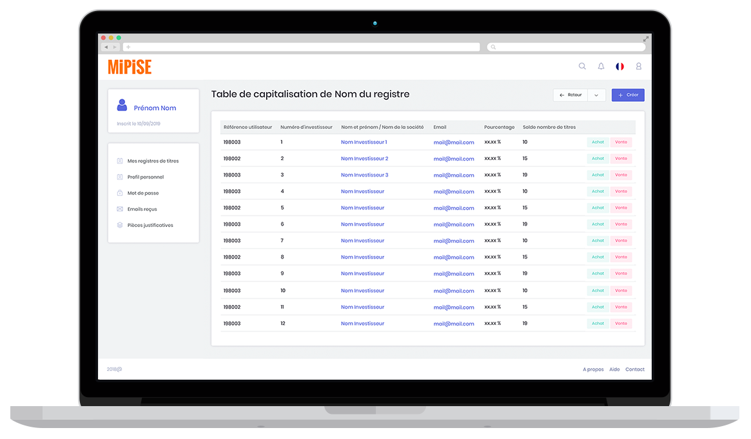Click the Numéro d'investisseur column header
This screenshot has height=439, width=751.
tap(306, 128)
